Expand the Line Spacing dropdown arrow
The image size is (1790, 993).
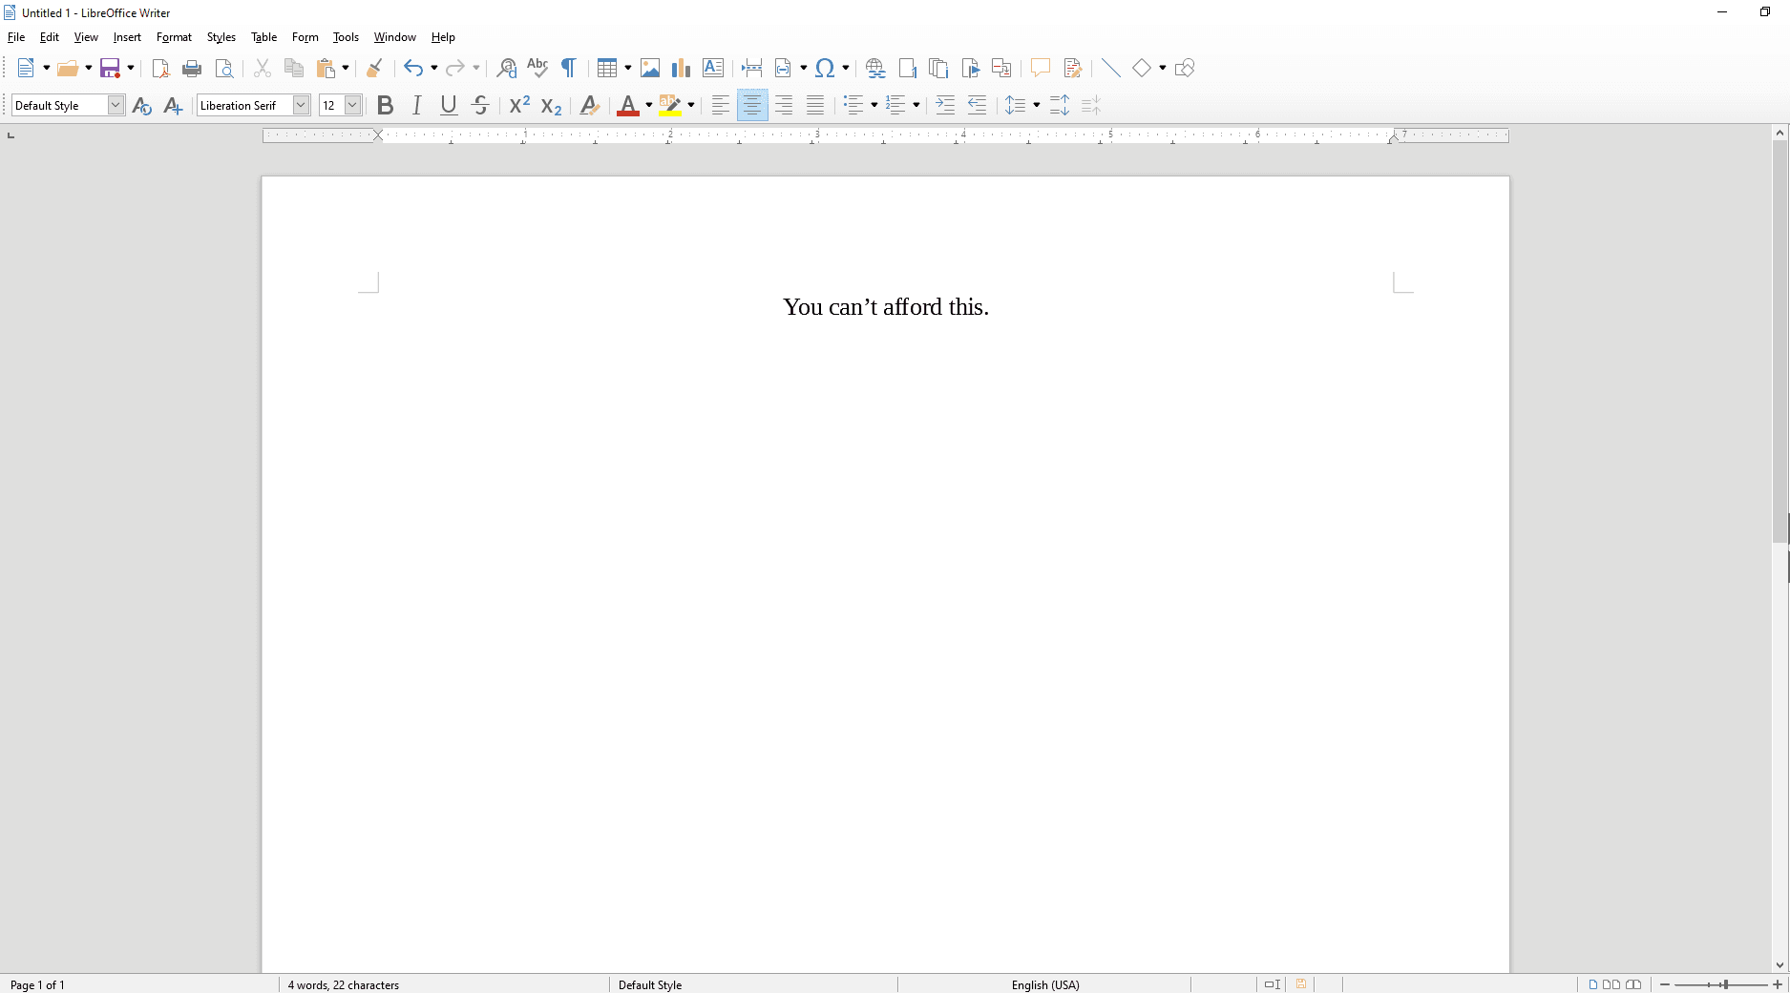tap(1037, 105)
